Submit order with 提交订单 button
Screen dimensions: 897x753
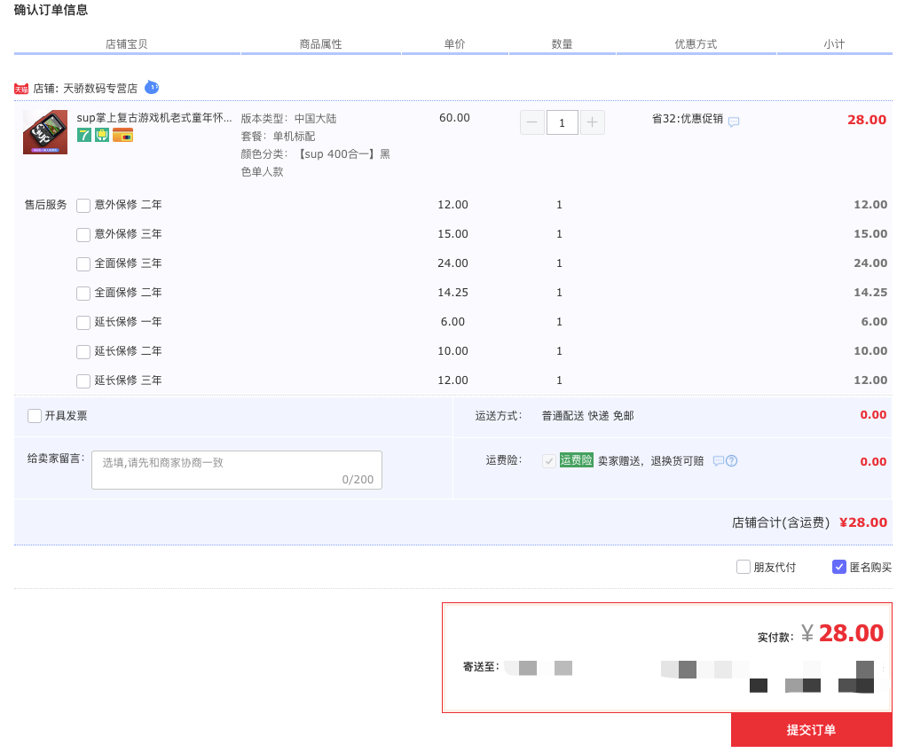[811, 730]
